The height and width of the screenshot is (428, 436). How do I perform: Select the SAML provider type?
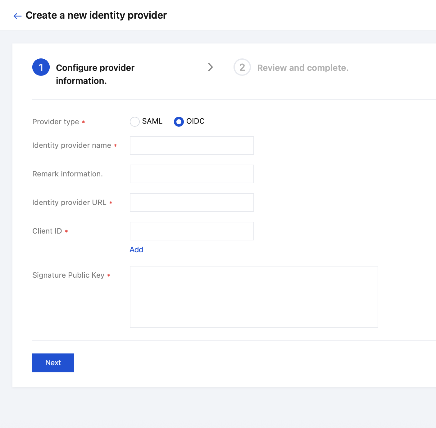point(135,121)
